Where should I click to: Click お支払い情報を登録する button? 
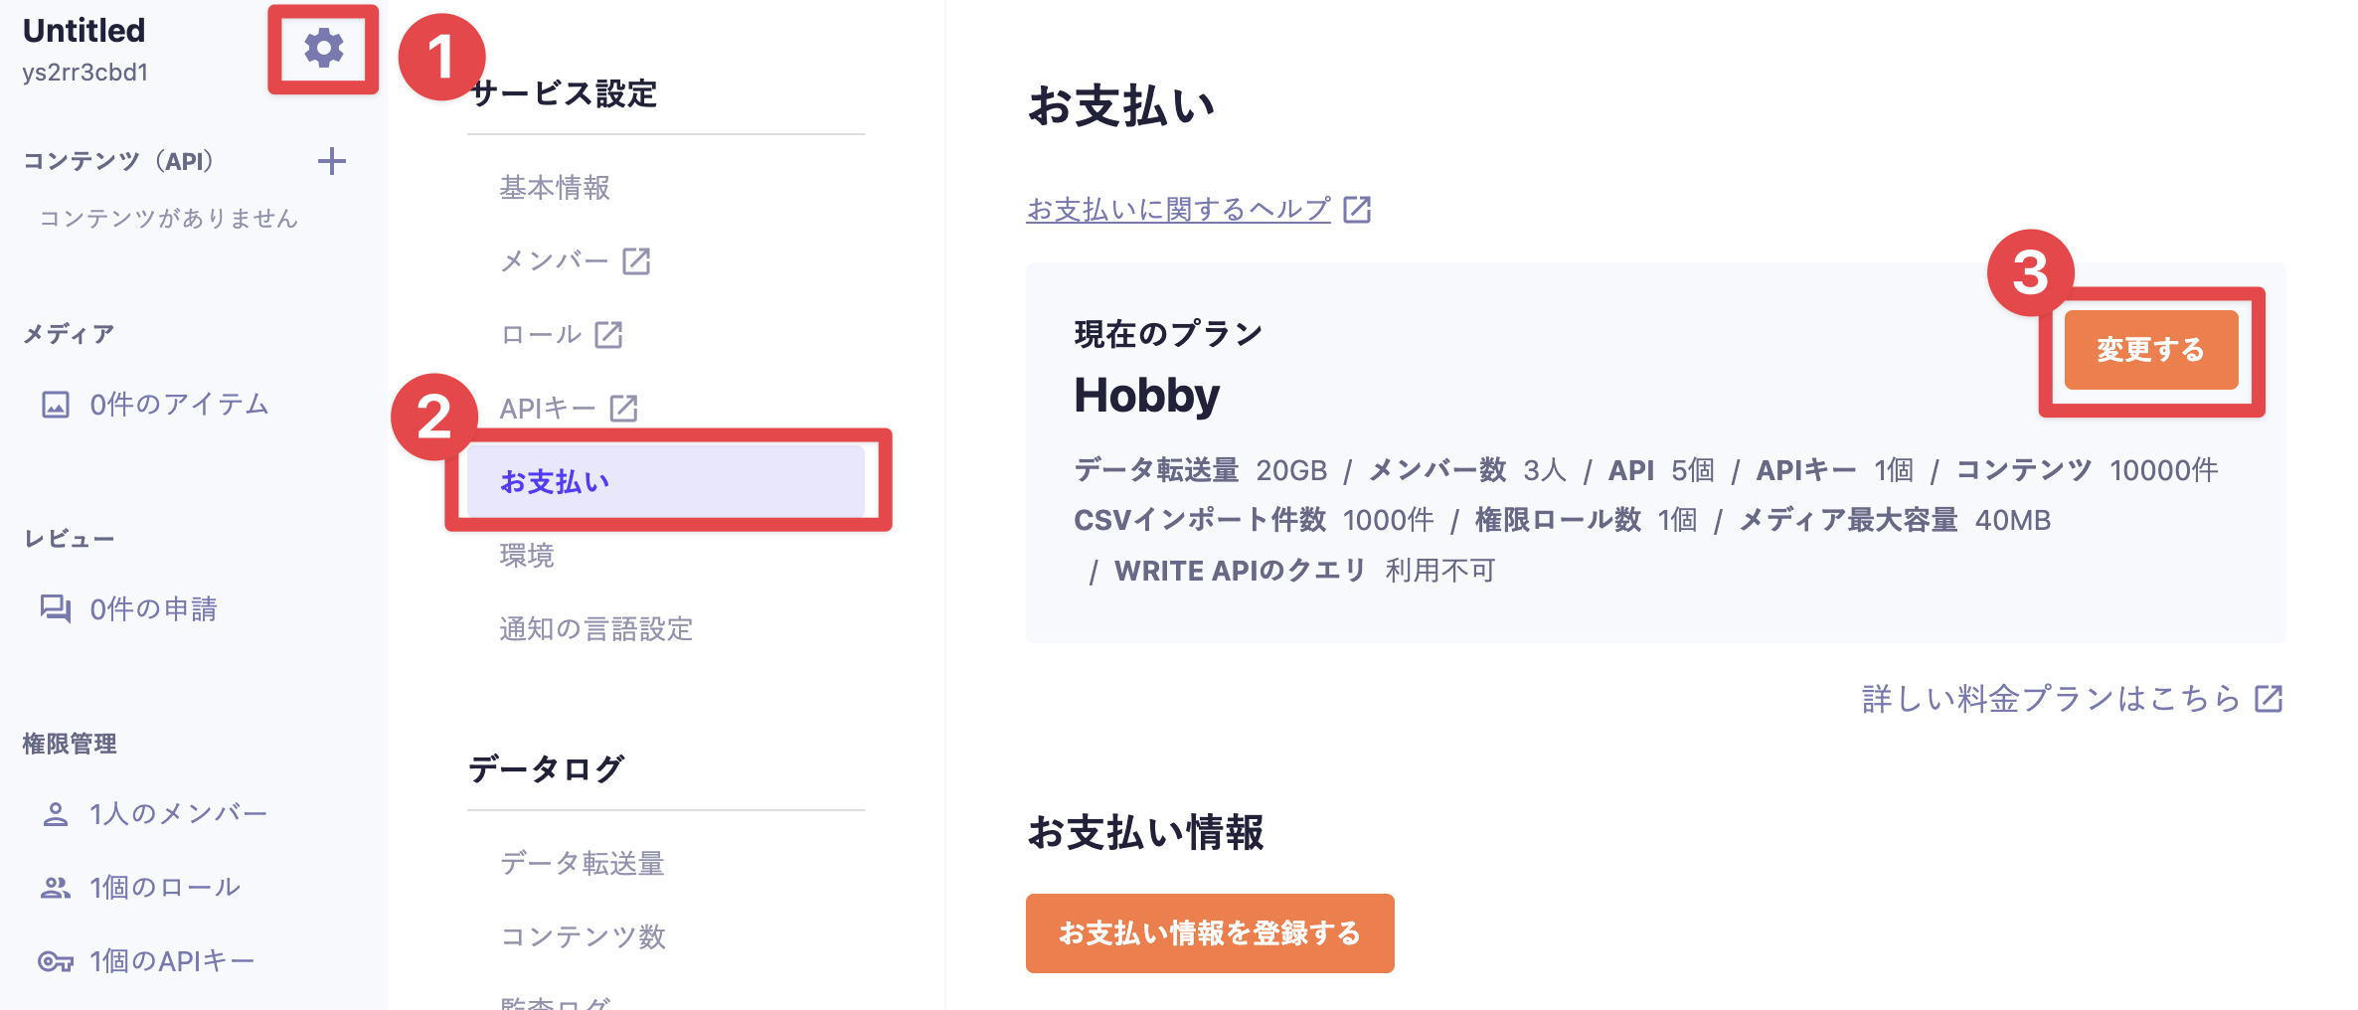(1210, 933)
